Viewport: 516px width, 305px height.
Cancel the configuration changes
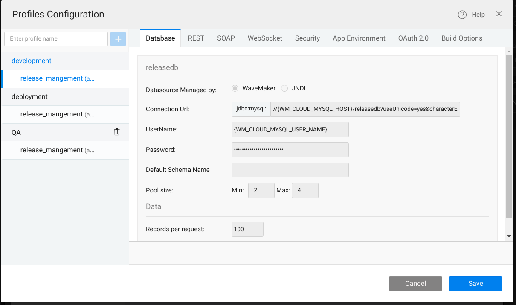point(415,283)
